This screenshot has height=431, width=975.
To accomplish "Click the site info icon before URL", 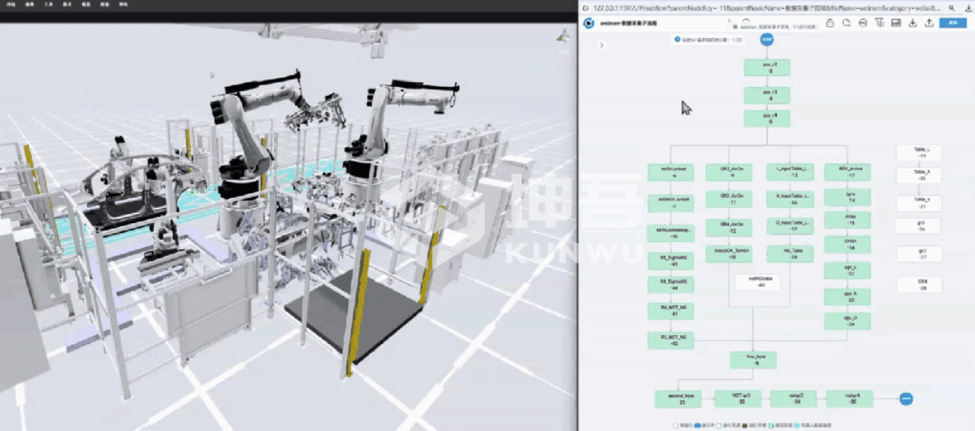I will [x=586, y=8].
